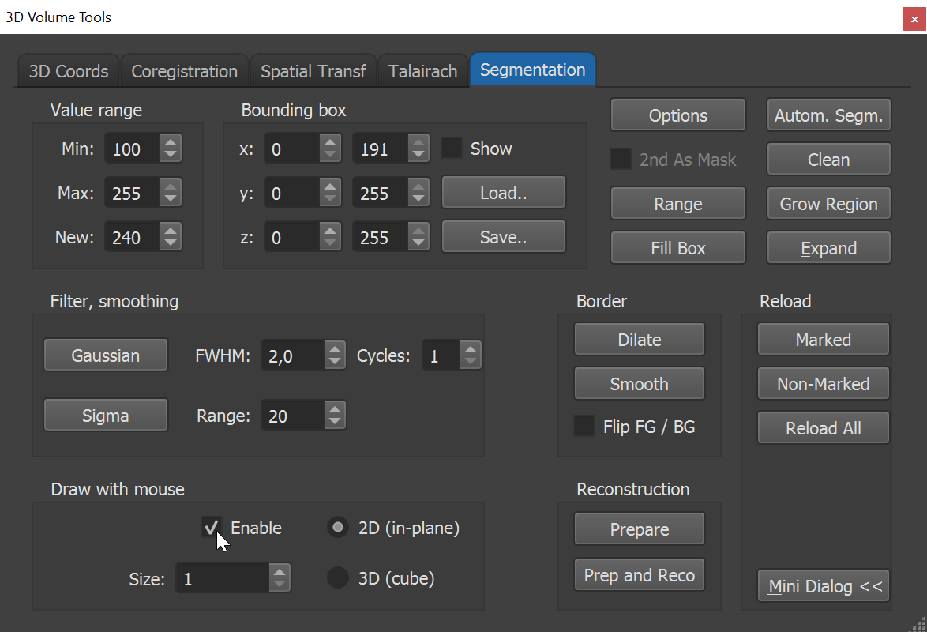Collapse with Mini Dialog << button
Image resolution: width=927 pixels, height=632 pixels.
click(824, 586)
